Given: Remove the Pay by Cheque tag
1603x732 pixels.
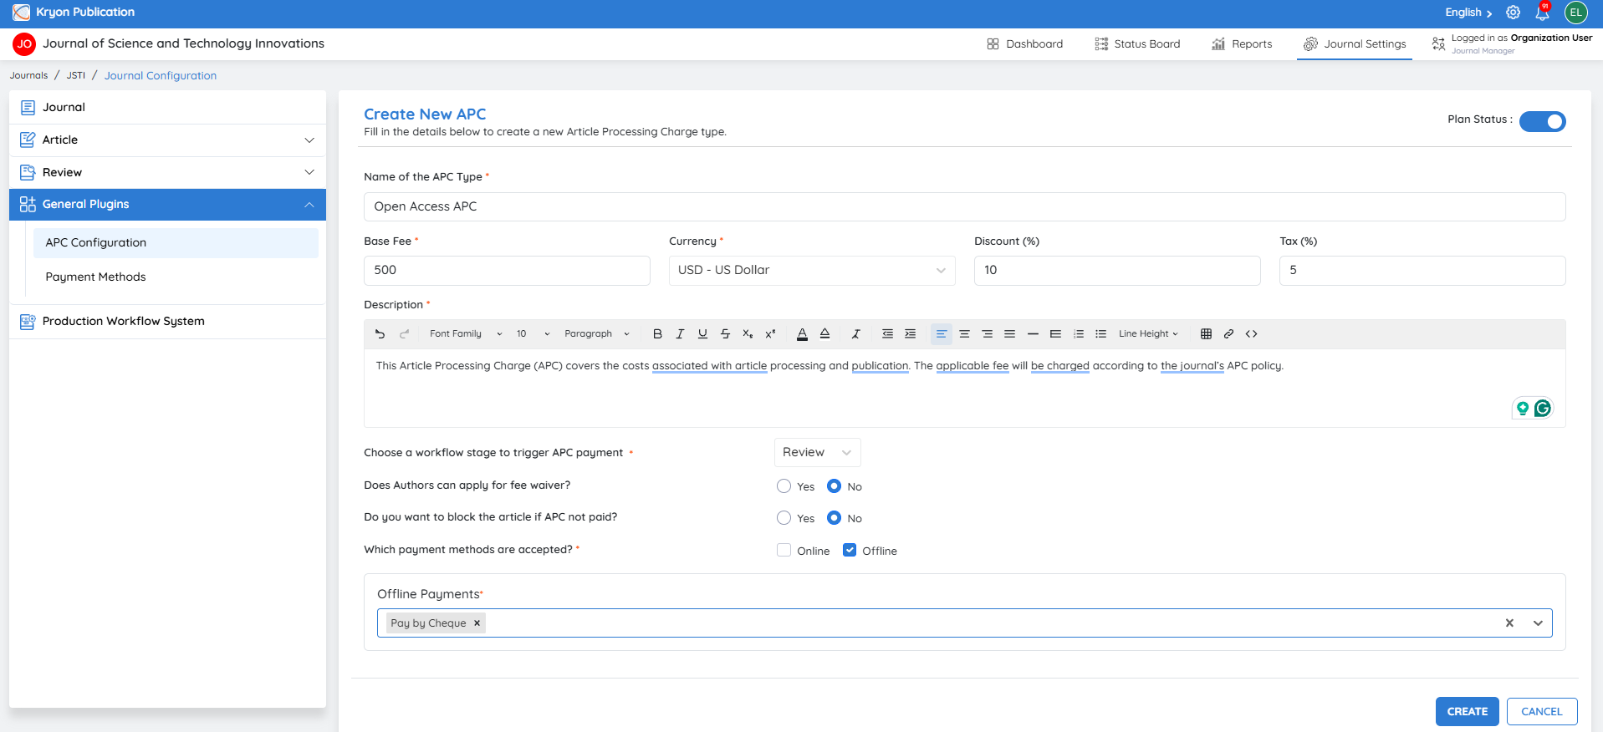Looking at the screenshot, I should [477, 623].
